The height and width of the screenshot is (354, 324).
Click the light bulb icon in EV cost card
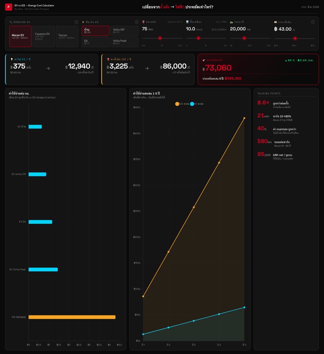pos(12,59)
